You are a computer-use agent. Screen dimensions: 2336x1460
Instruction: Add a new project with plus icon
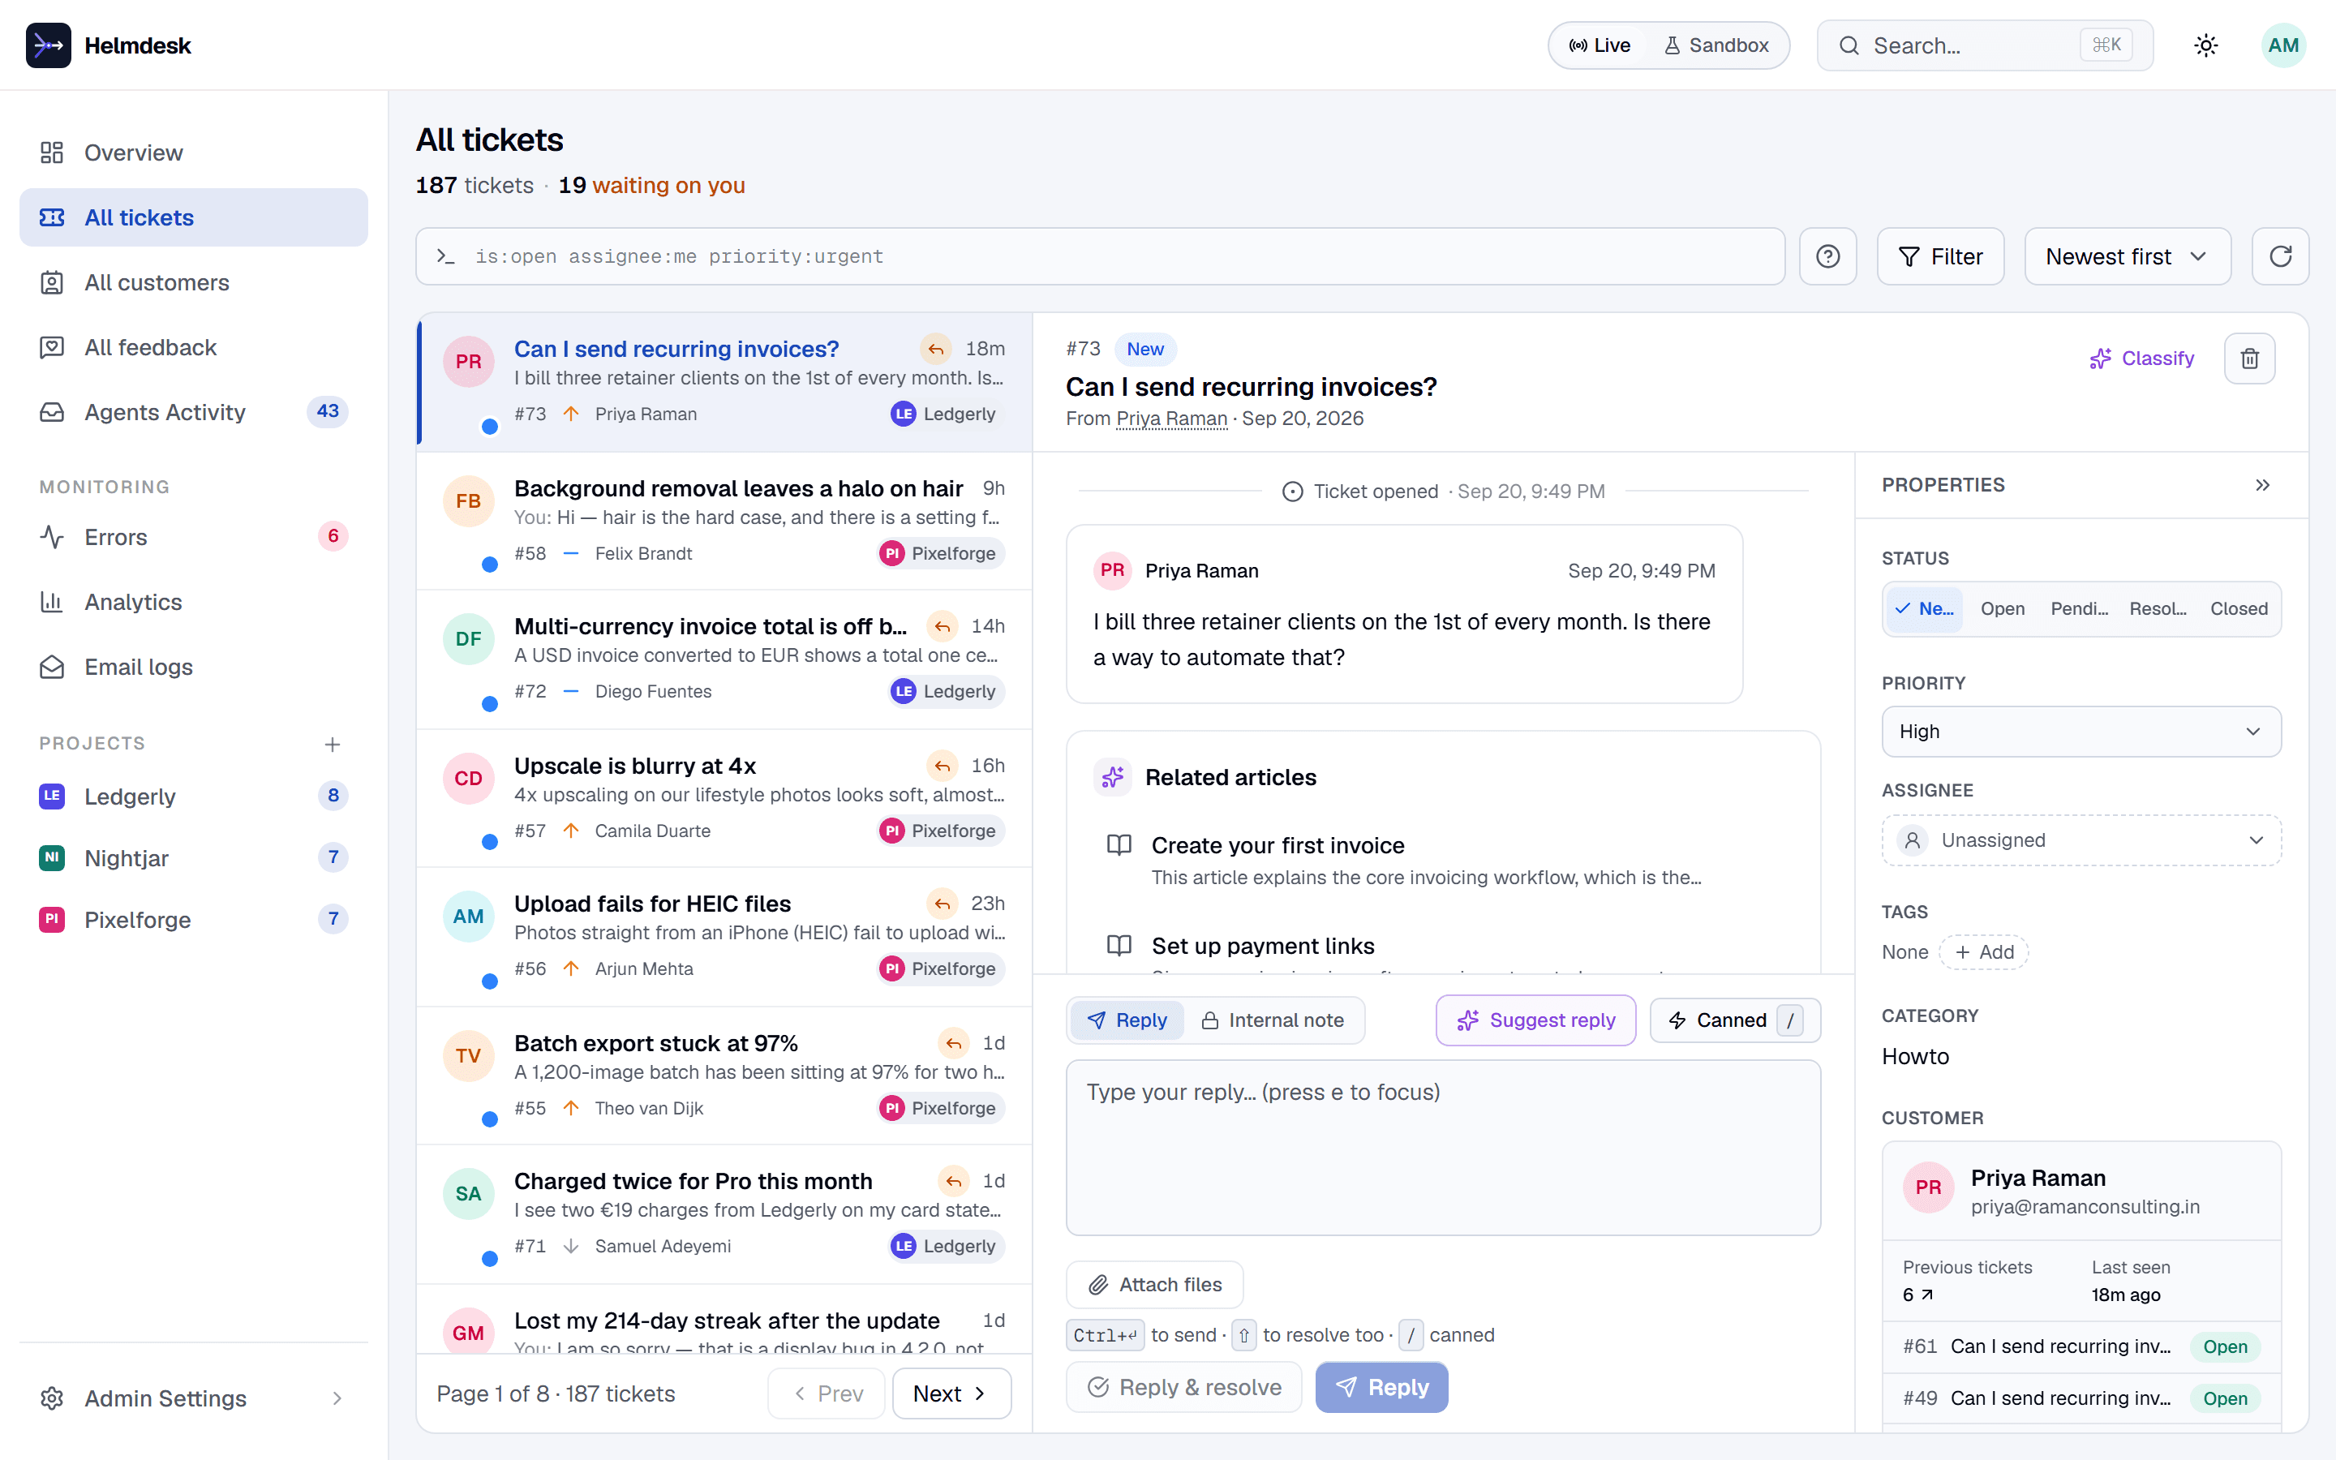tap(332, 744)
